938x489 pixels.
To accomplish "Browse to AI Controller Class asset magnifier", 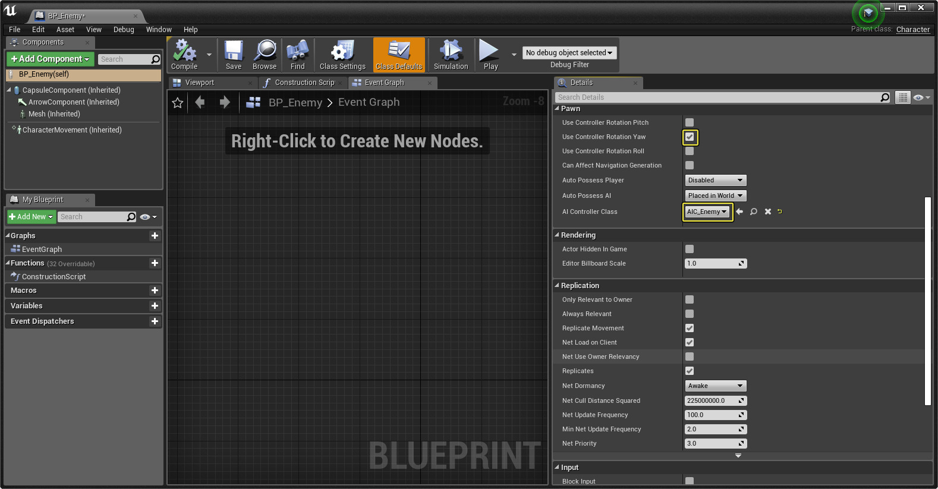I will [x=754, y=212].
